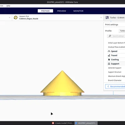Select the yellow cone model in viewport
The width and height of the screenshot is (125, 125).
[x=62, y=83]
